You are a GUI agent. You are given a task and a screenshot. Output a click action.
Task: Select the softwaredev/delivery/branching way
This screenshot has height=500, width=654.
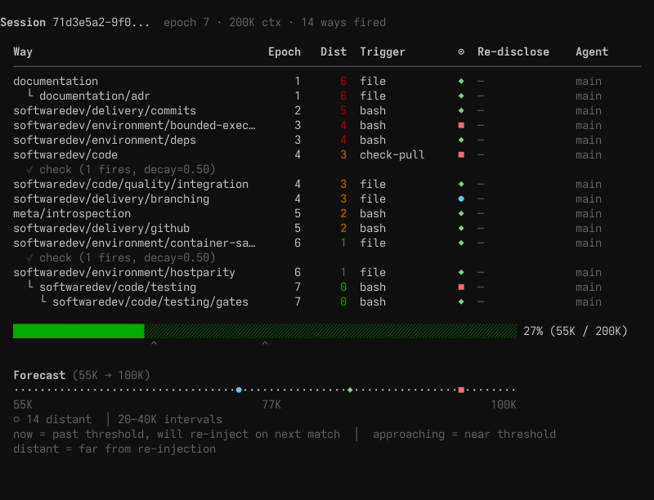[111, 199]
